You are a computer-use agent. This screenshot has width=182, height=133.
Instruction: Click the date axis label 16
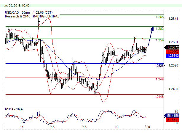[x=85, y=127]
